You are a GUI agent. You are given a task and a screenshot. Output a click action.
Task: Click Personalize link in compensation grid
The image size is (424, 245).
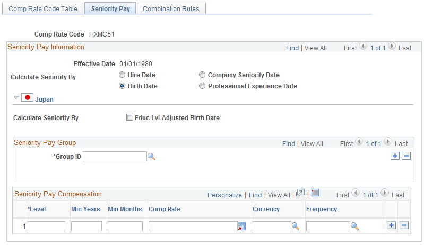(x=224, y=195)
